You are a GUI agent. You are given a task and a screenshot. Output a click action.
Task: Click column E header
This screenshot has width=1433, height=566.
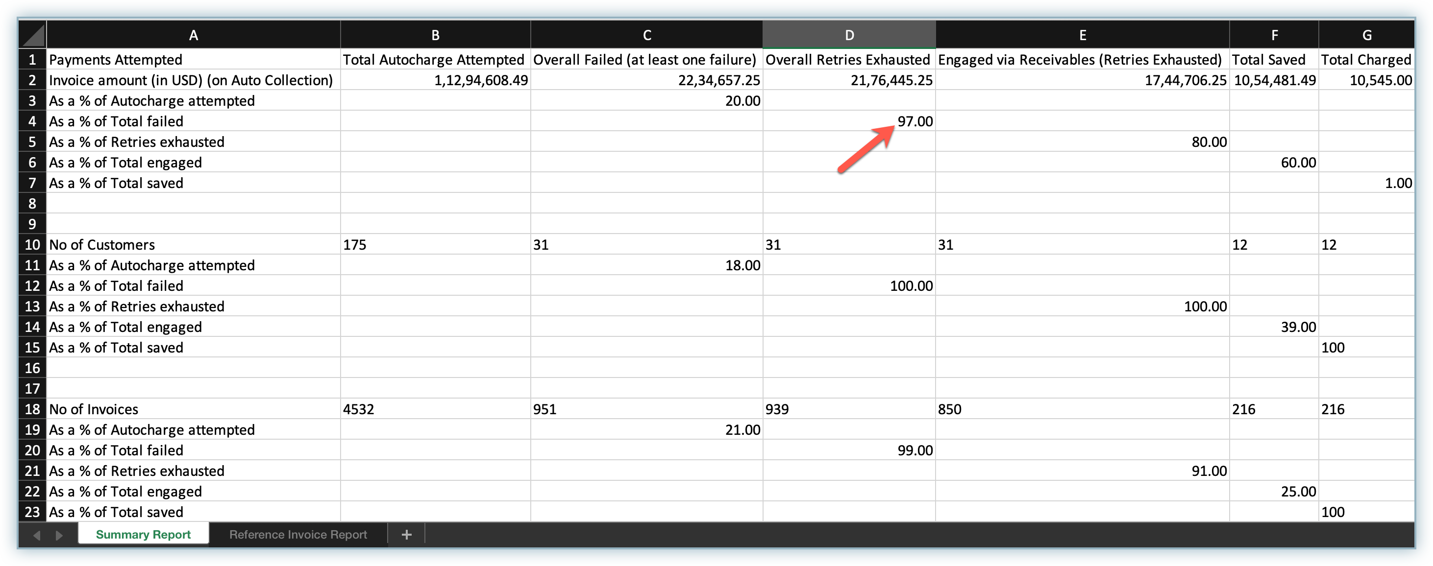(1082, 35)
